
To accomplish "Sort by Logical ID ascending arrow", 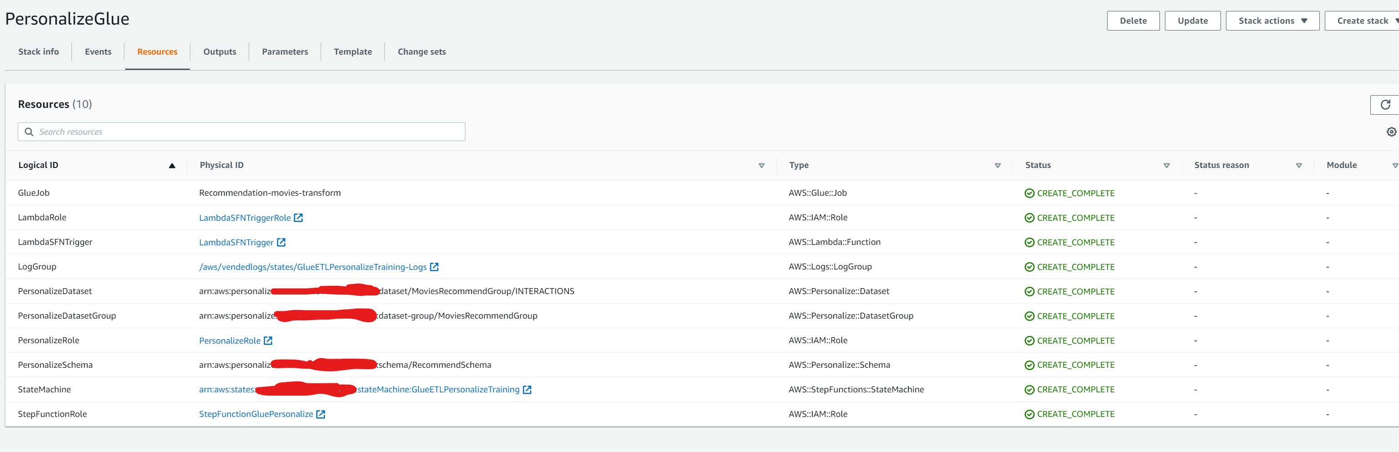I will pos(172,166).
